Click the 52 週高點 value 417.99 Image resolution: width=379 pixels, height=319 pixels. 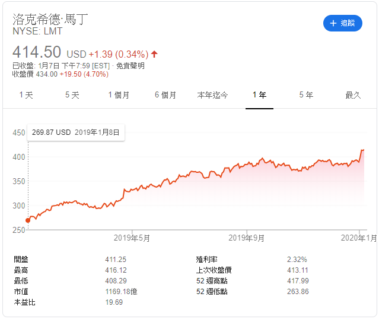[x=298, y=281]
